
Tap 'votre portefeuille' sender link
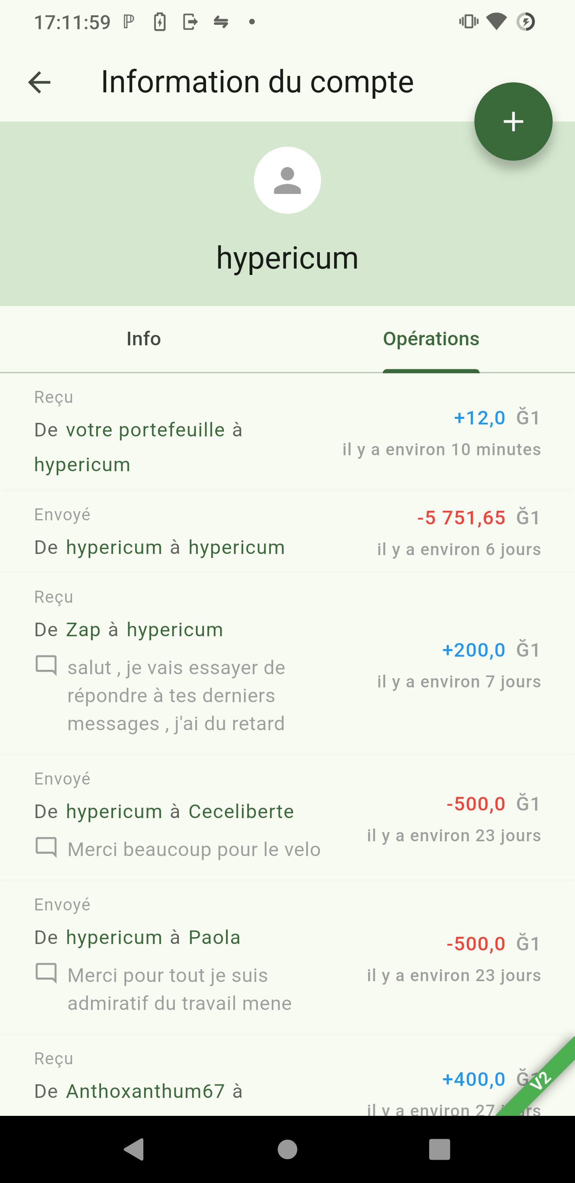(x=145, y=430)
